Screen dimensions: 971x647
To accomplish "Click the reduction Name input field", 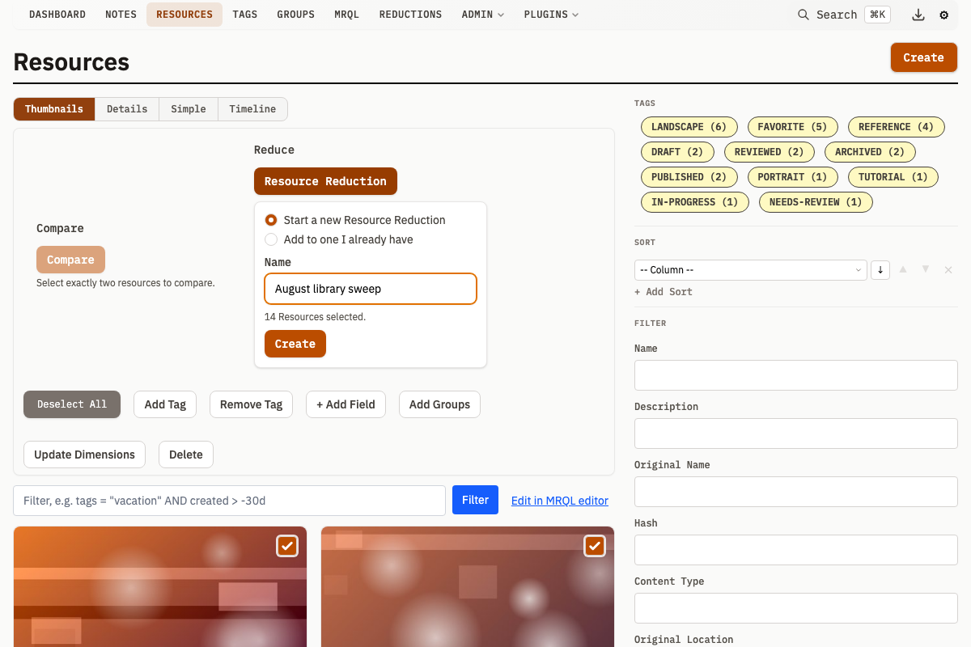I will click(371, 289).
